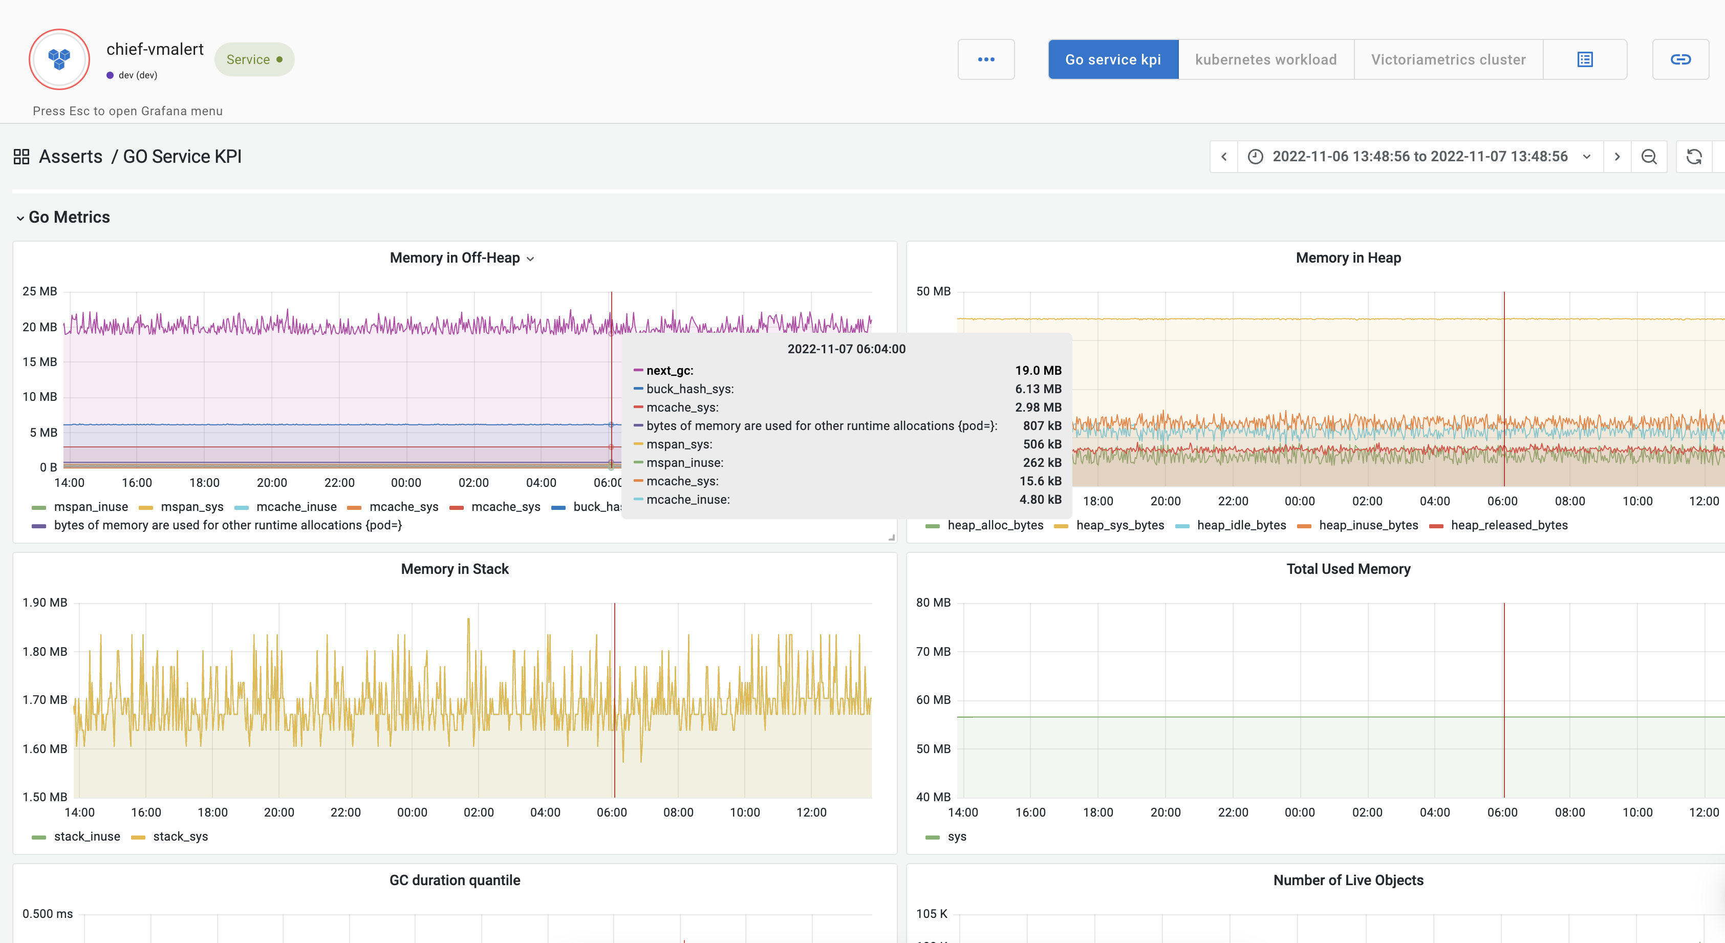1725x943 pixels.
Task: Shift time range forward with right arrow button
Action: (1617, 156)
